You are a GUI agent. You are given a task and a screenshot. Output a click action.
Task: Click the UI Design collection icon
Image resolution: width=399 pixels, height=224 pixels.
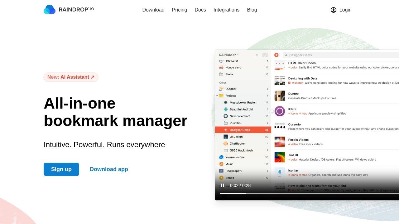coord(226,137)
